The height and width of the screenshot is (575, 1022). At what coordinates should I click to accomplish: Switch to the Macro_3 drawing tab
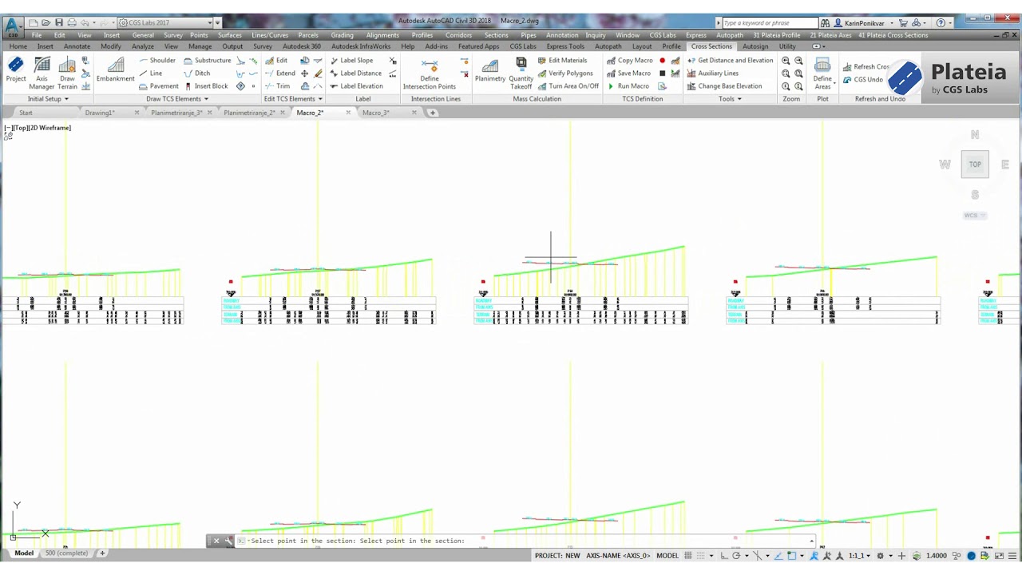point(375,113)
